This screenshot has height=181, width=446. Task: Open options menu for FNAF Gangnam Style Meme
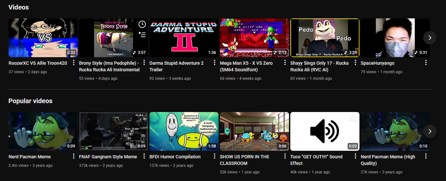[144, 156]
